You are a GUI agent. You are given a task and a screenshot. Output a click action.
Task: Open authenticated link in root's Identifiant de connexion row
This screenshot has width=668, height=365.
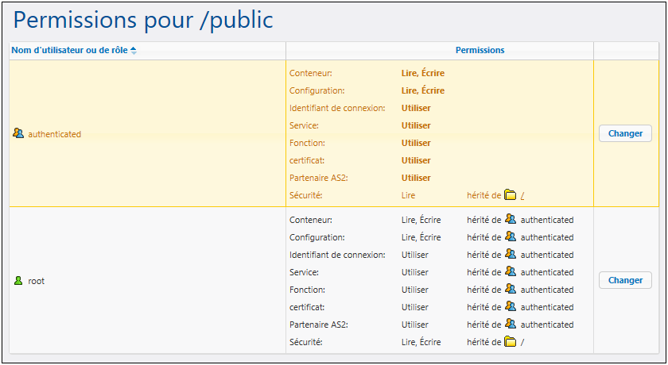546,255
